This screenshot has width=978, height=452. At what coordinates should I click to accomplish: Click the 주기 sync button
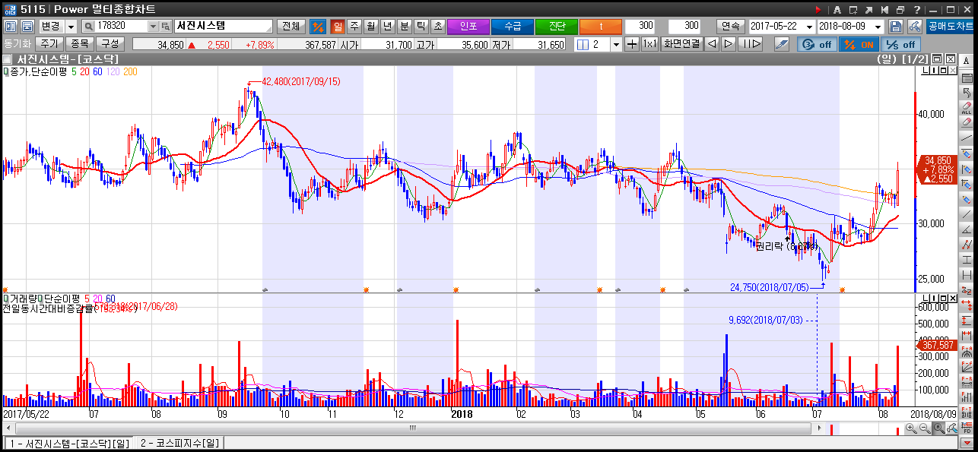(x=49, y=43)
